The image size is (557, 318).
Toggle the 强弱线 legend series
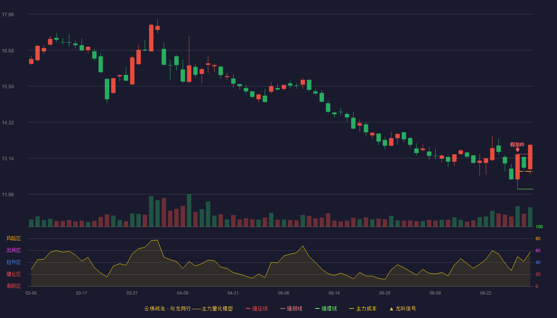pos(291,308)
